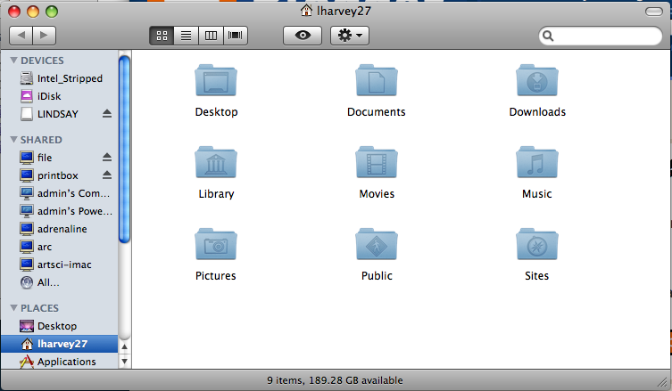The image size is (672, 391).
Task: Switch to icon view mode
Action: [162, 36]
